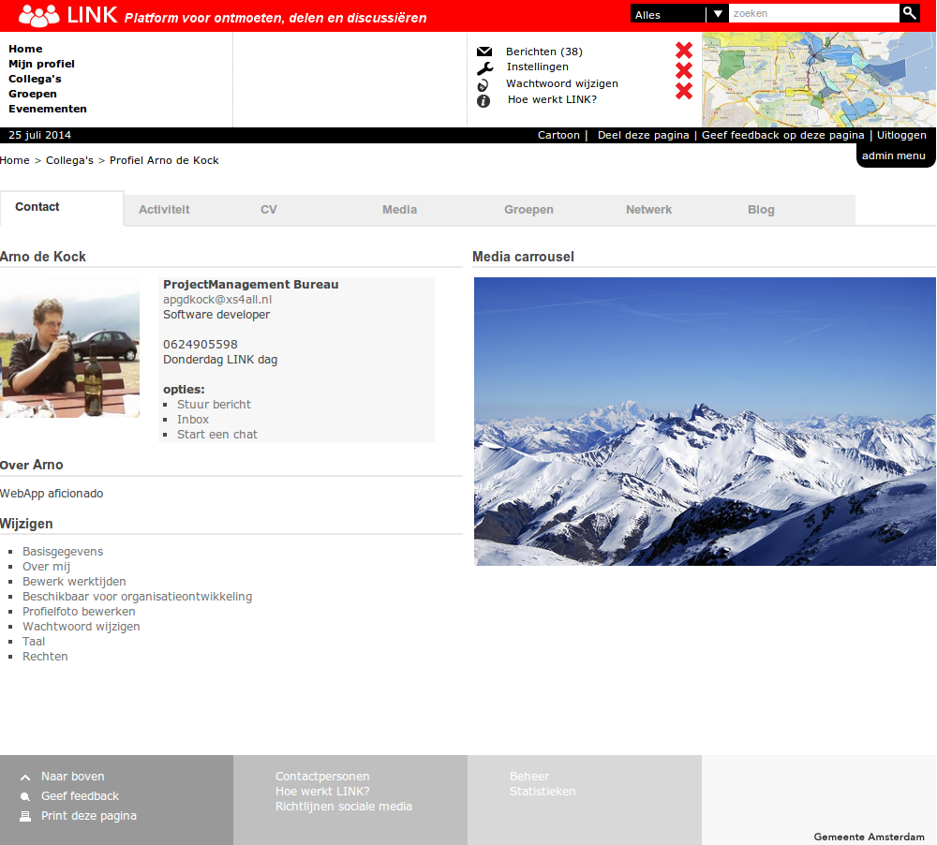Open the Profielfoto bewerken link
The height and width of the screenshot is (845, 937).
(x=79, y=612)
